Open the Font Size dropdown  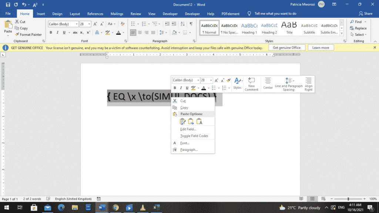[x=89, y=23]
